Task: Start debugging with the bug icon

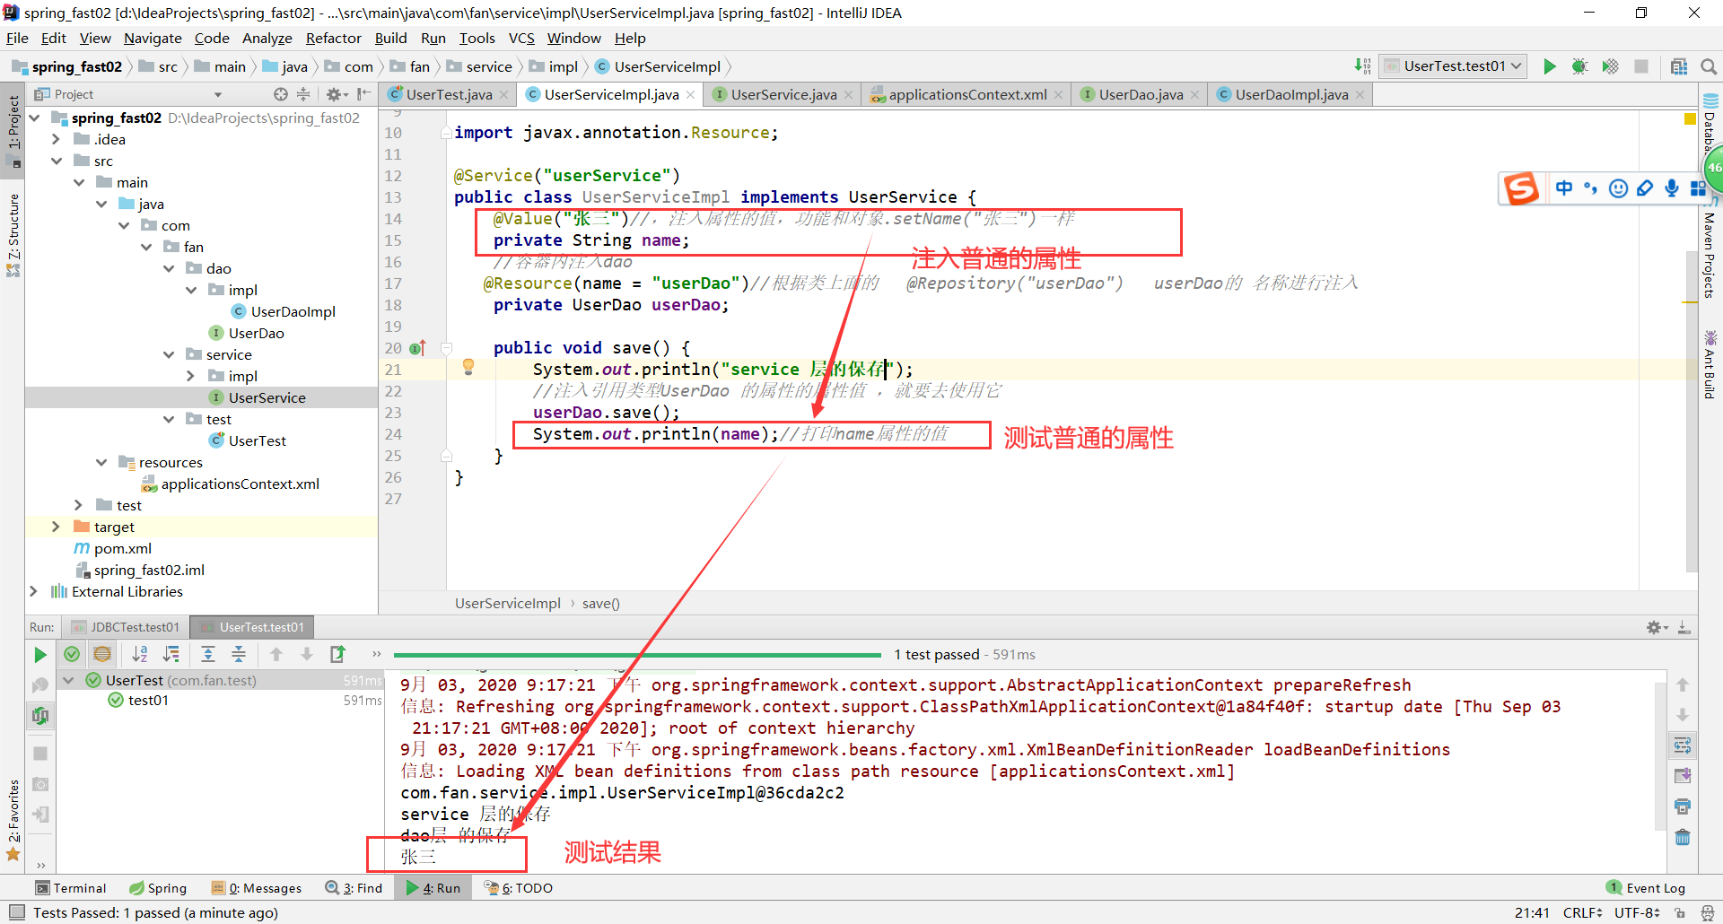Action: point(1580,66)
